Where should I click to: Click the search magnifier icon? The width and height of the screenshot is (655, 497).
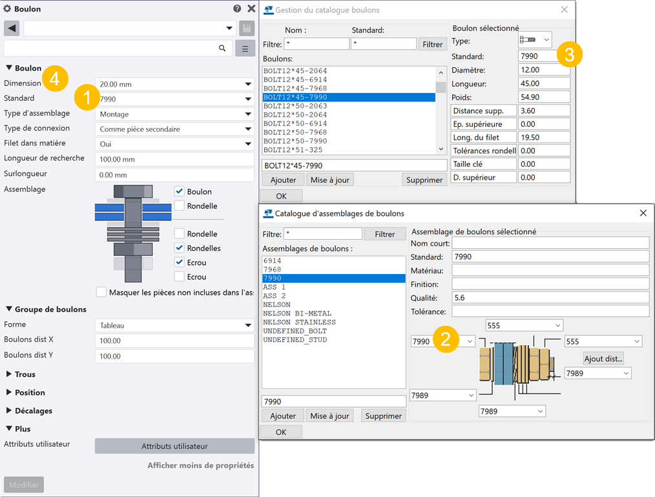pyautogui.click(x=222, y=48)
